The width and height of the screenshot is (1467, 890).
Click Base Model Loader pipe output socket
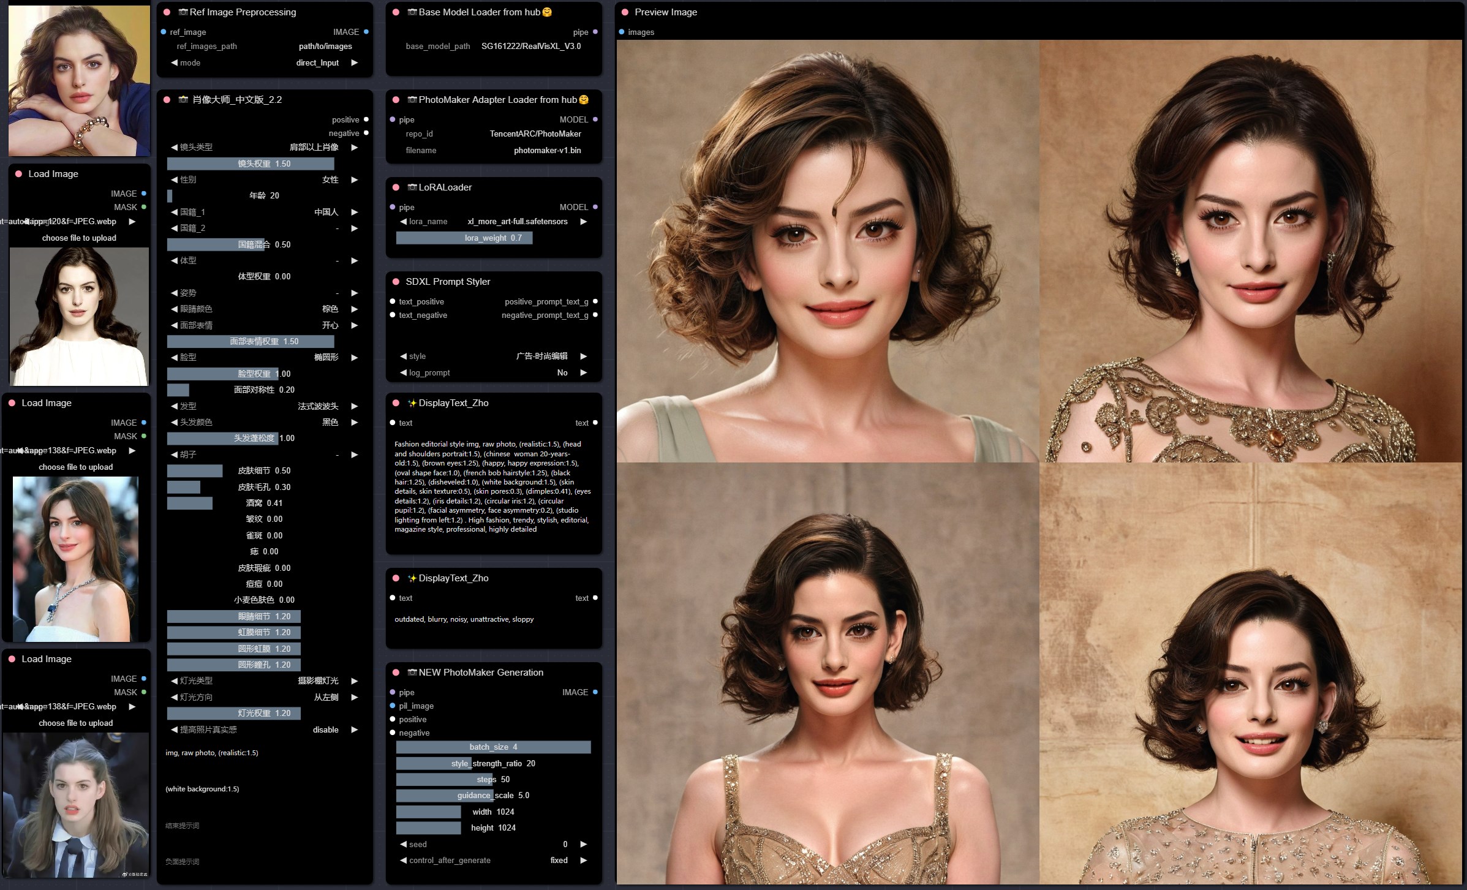click(595, 32)
